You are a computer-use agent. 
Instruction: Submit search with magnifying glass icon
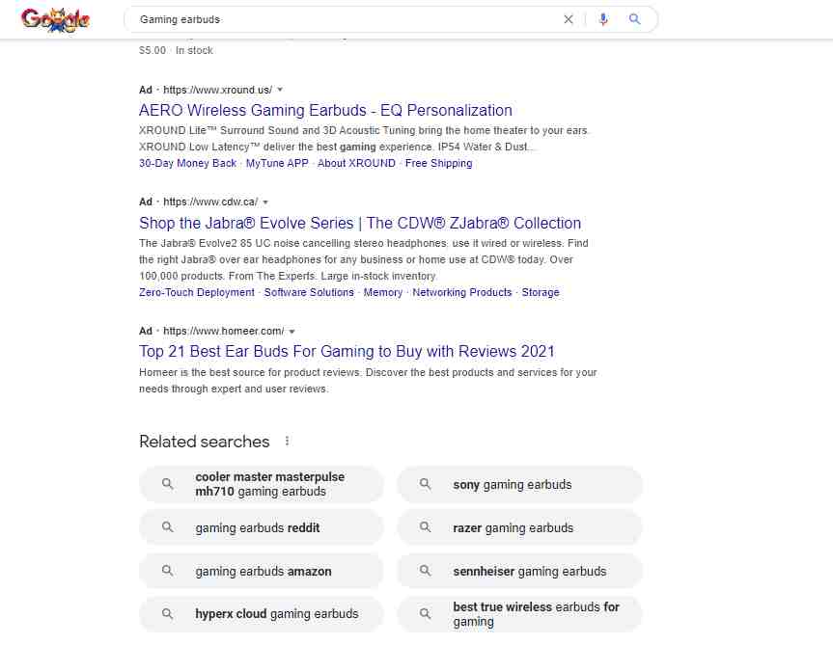point(634,19)
